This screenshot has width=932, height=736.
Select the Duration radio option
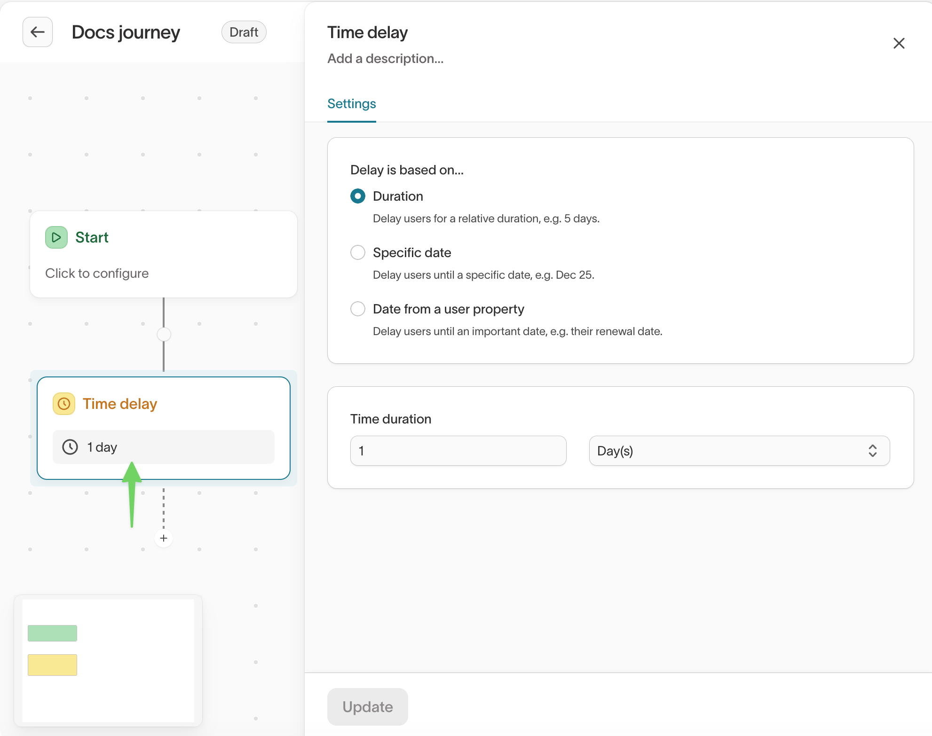click(358, 196)
